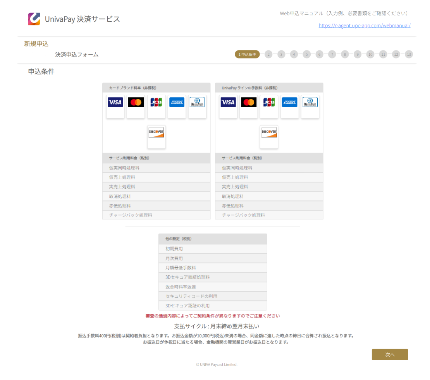The image size is (430, 380).
Task: Choose the VISA icon under UnivaPay ラインの手数料
Action: [x=228, y=102]
